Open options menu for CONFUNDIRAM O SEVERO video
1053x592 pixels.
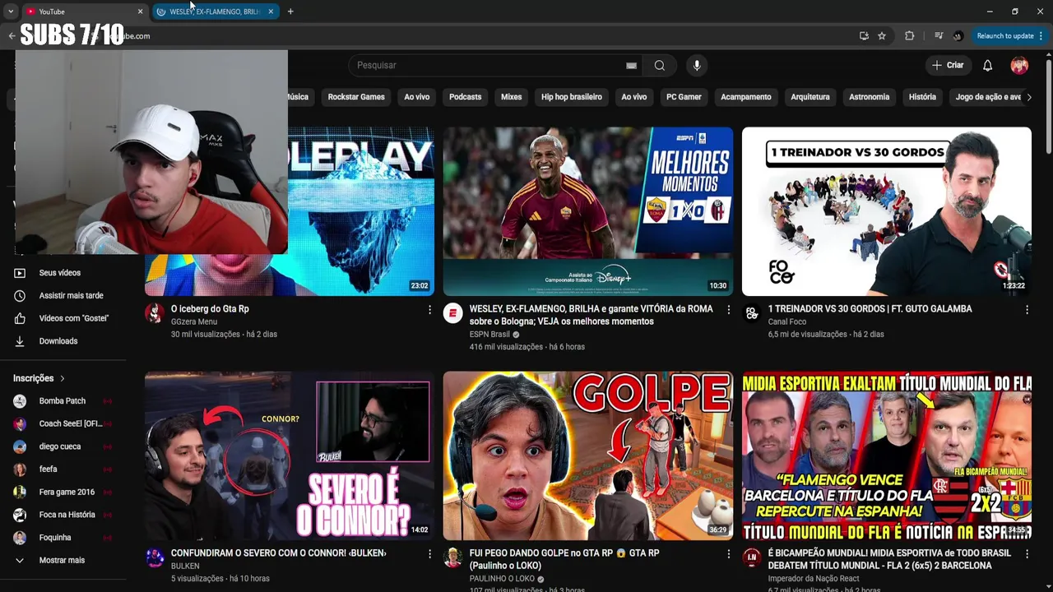(429, 554)
